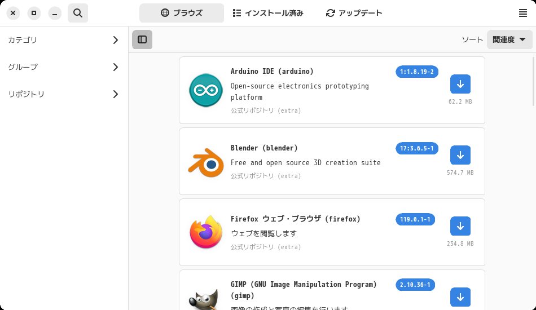
Task: Click GIMP version badge 2.10.36-1
Action: [x=415, y=285]
